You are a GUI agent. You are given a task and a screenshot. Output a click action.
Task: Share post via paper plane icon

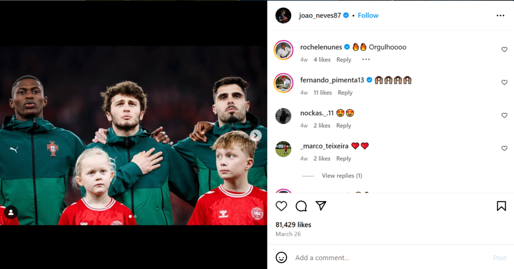[321, 206]
